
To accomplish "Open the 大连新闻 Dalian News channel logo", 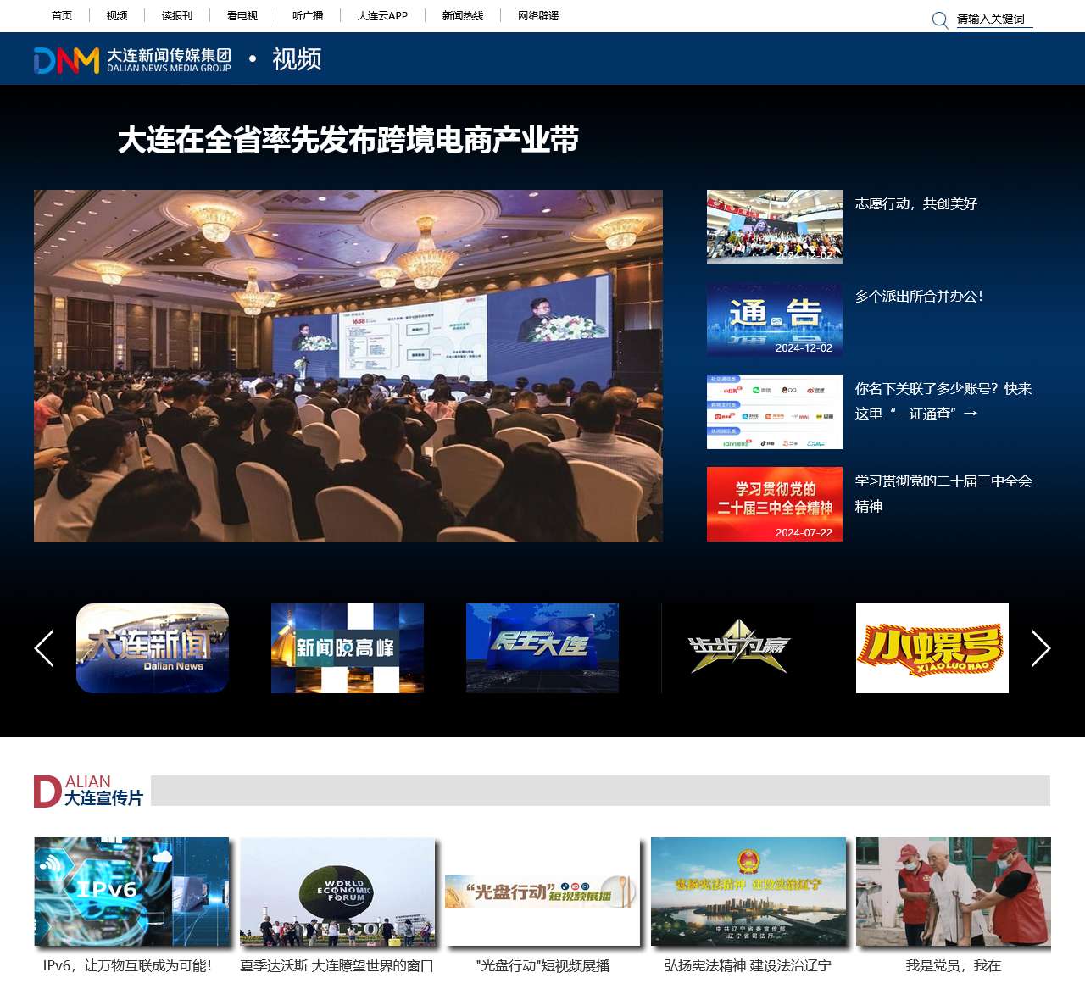I will click(x=153, y=648).
